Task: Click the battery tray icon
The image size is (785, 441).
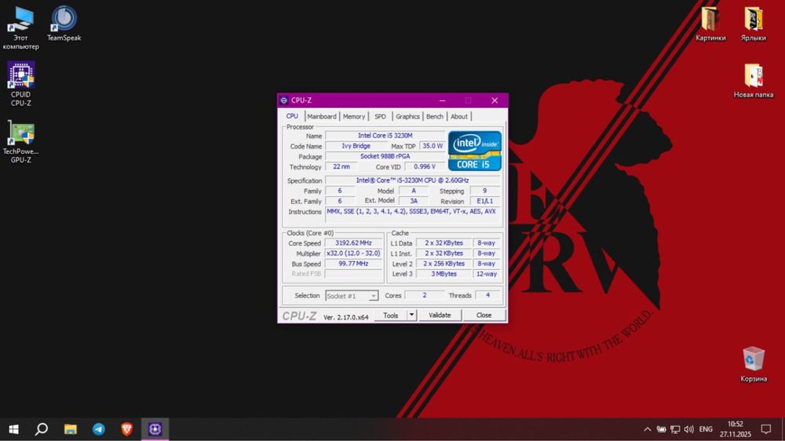Action: coord(661,429)
